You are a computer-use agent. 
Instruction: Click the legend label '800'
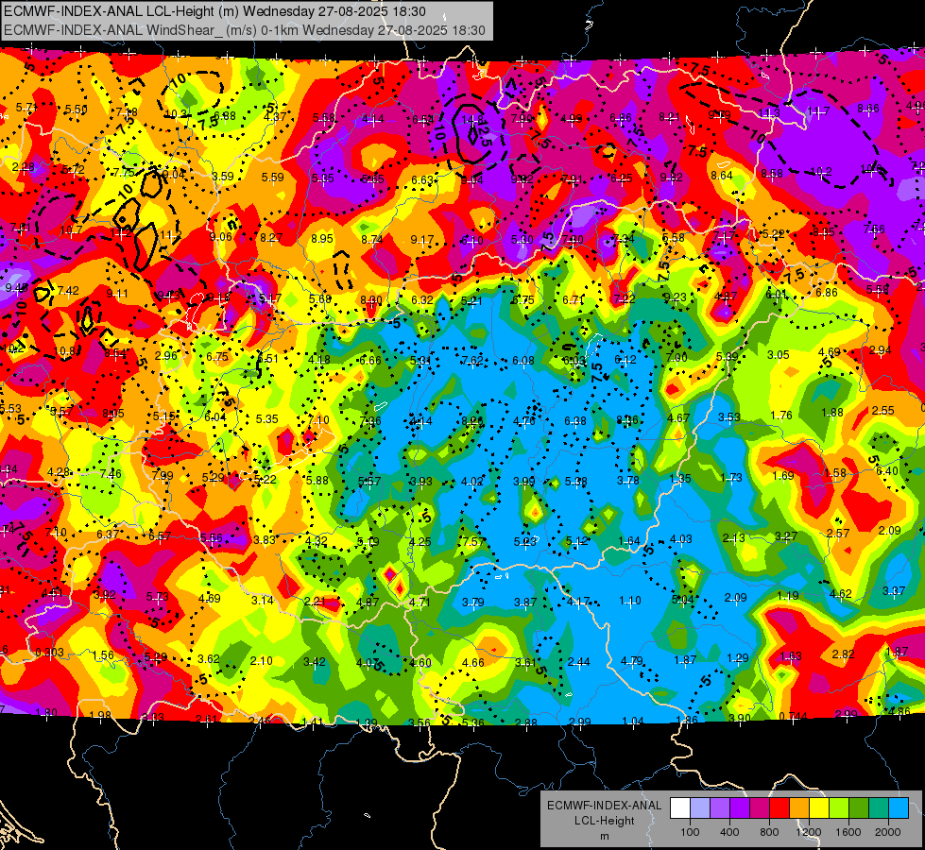(x=769, y=832)
